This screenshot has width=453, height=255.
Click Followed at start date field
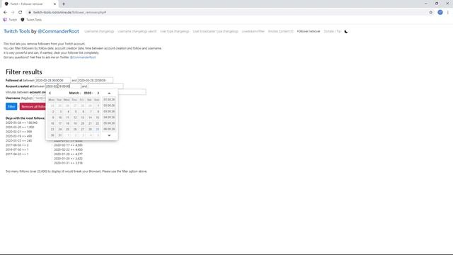pos(53,80)
